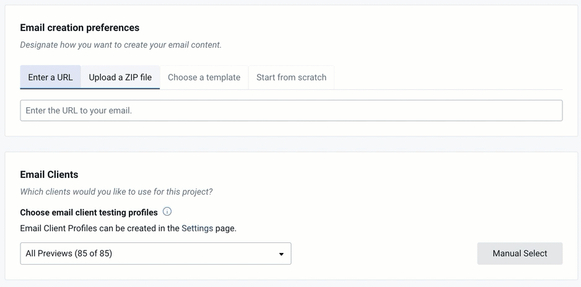Open the info icon beside testing profiles

point(167,212)
